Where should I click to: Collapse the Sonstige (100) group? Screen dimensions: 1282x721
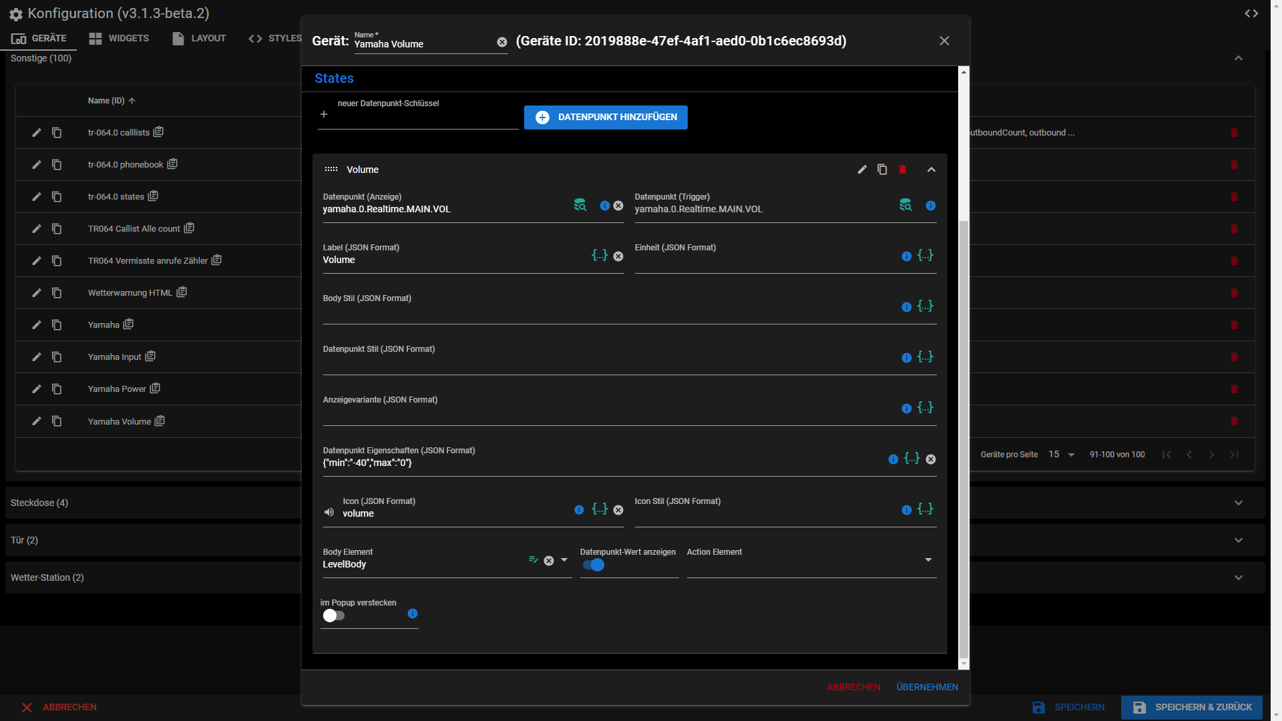[1239, 58]
